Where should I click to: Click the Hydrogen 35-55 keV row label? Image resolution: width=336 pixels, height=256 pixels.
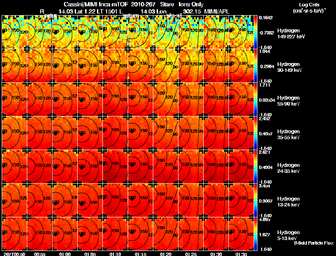coord(289,135)
